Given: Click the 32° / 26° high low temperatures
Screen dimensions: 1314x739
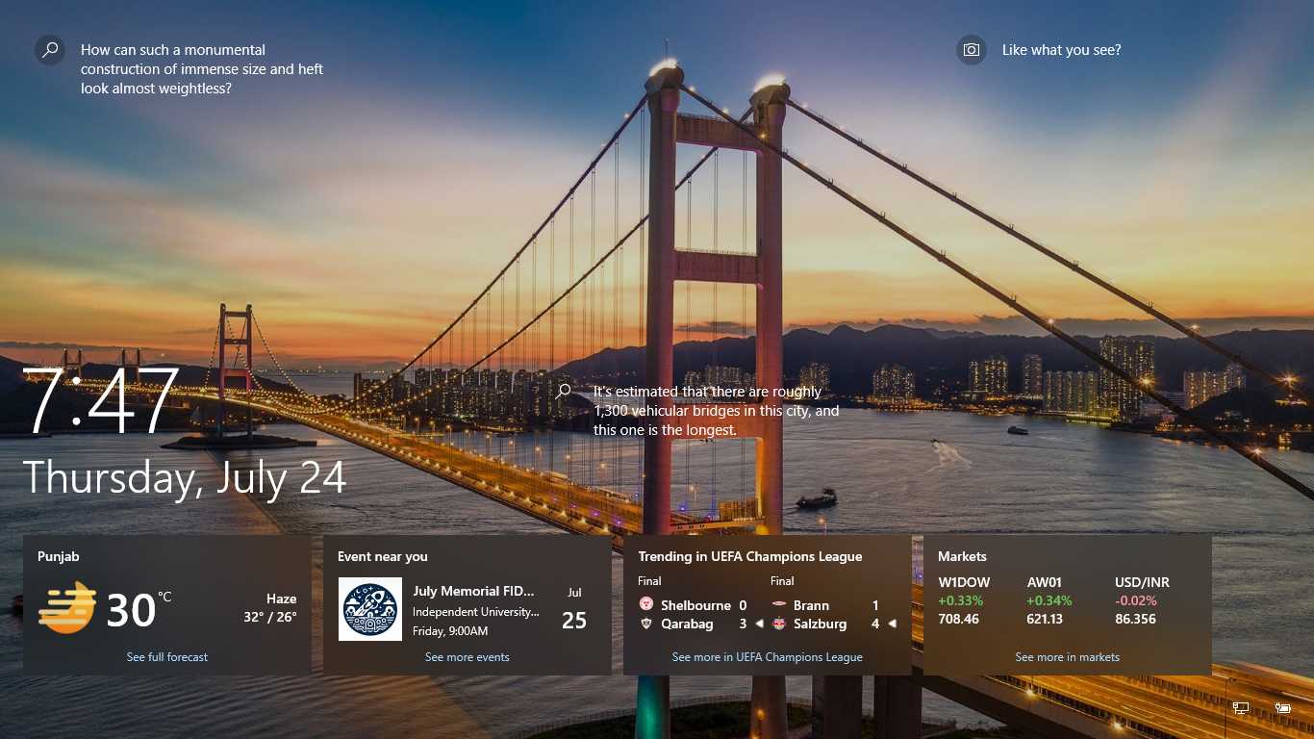Looking at the screenshot, I should [x=270, y=617].
